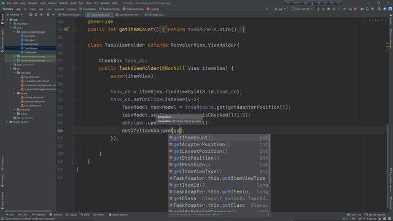Viewport: 393px width, 221px height.
Task: Click the expand all icon in Project panel
Action: pyautogui.click(x=36, y=15)
